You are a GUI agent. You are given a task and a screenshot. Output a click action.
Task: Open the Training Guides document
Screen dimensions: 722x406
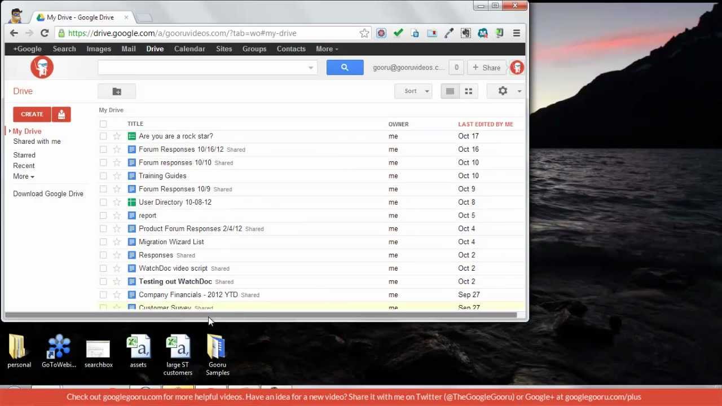[162, 176]
